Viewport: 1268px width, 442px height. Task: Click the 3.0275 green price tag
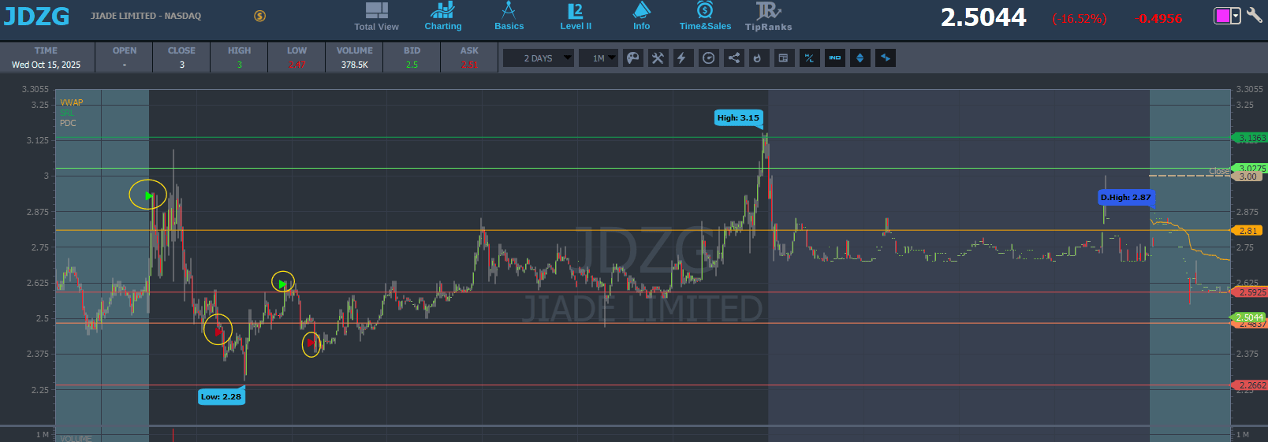[1251, 169]
